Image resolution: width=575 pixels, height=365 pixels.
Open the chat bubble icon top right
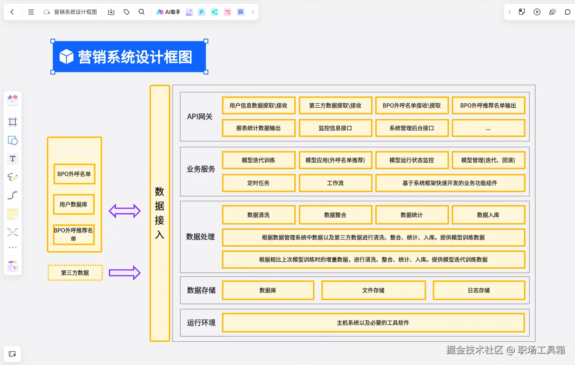click(568, 11)
